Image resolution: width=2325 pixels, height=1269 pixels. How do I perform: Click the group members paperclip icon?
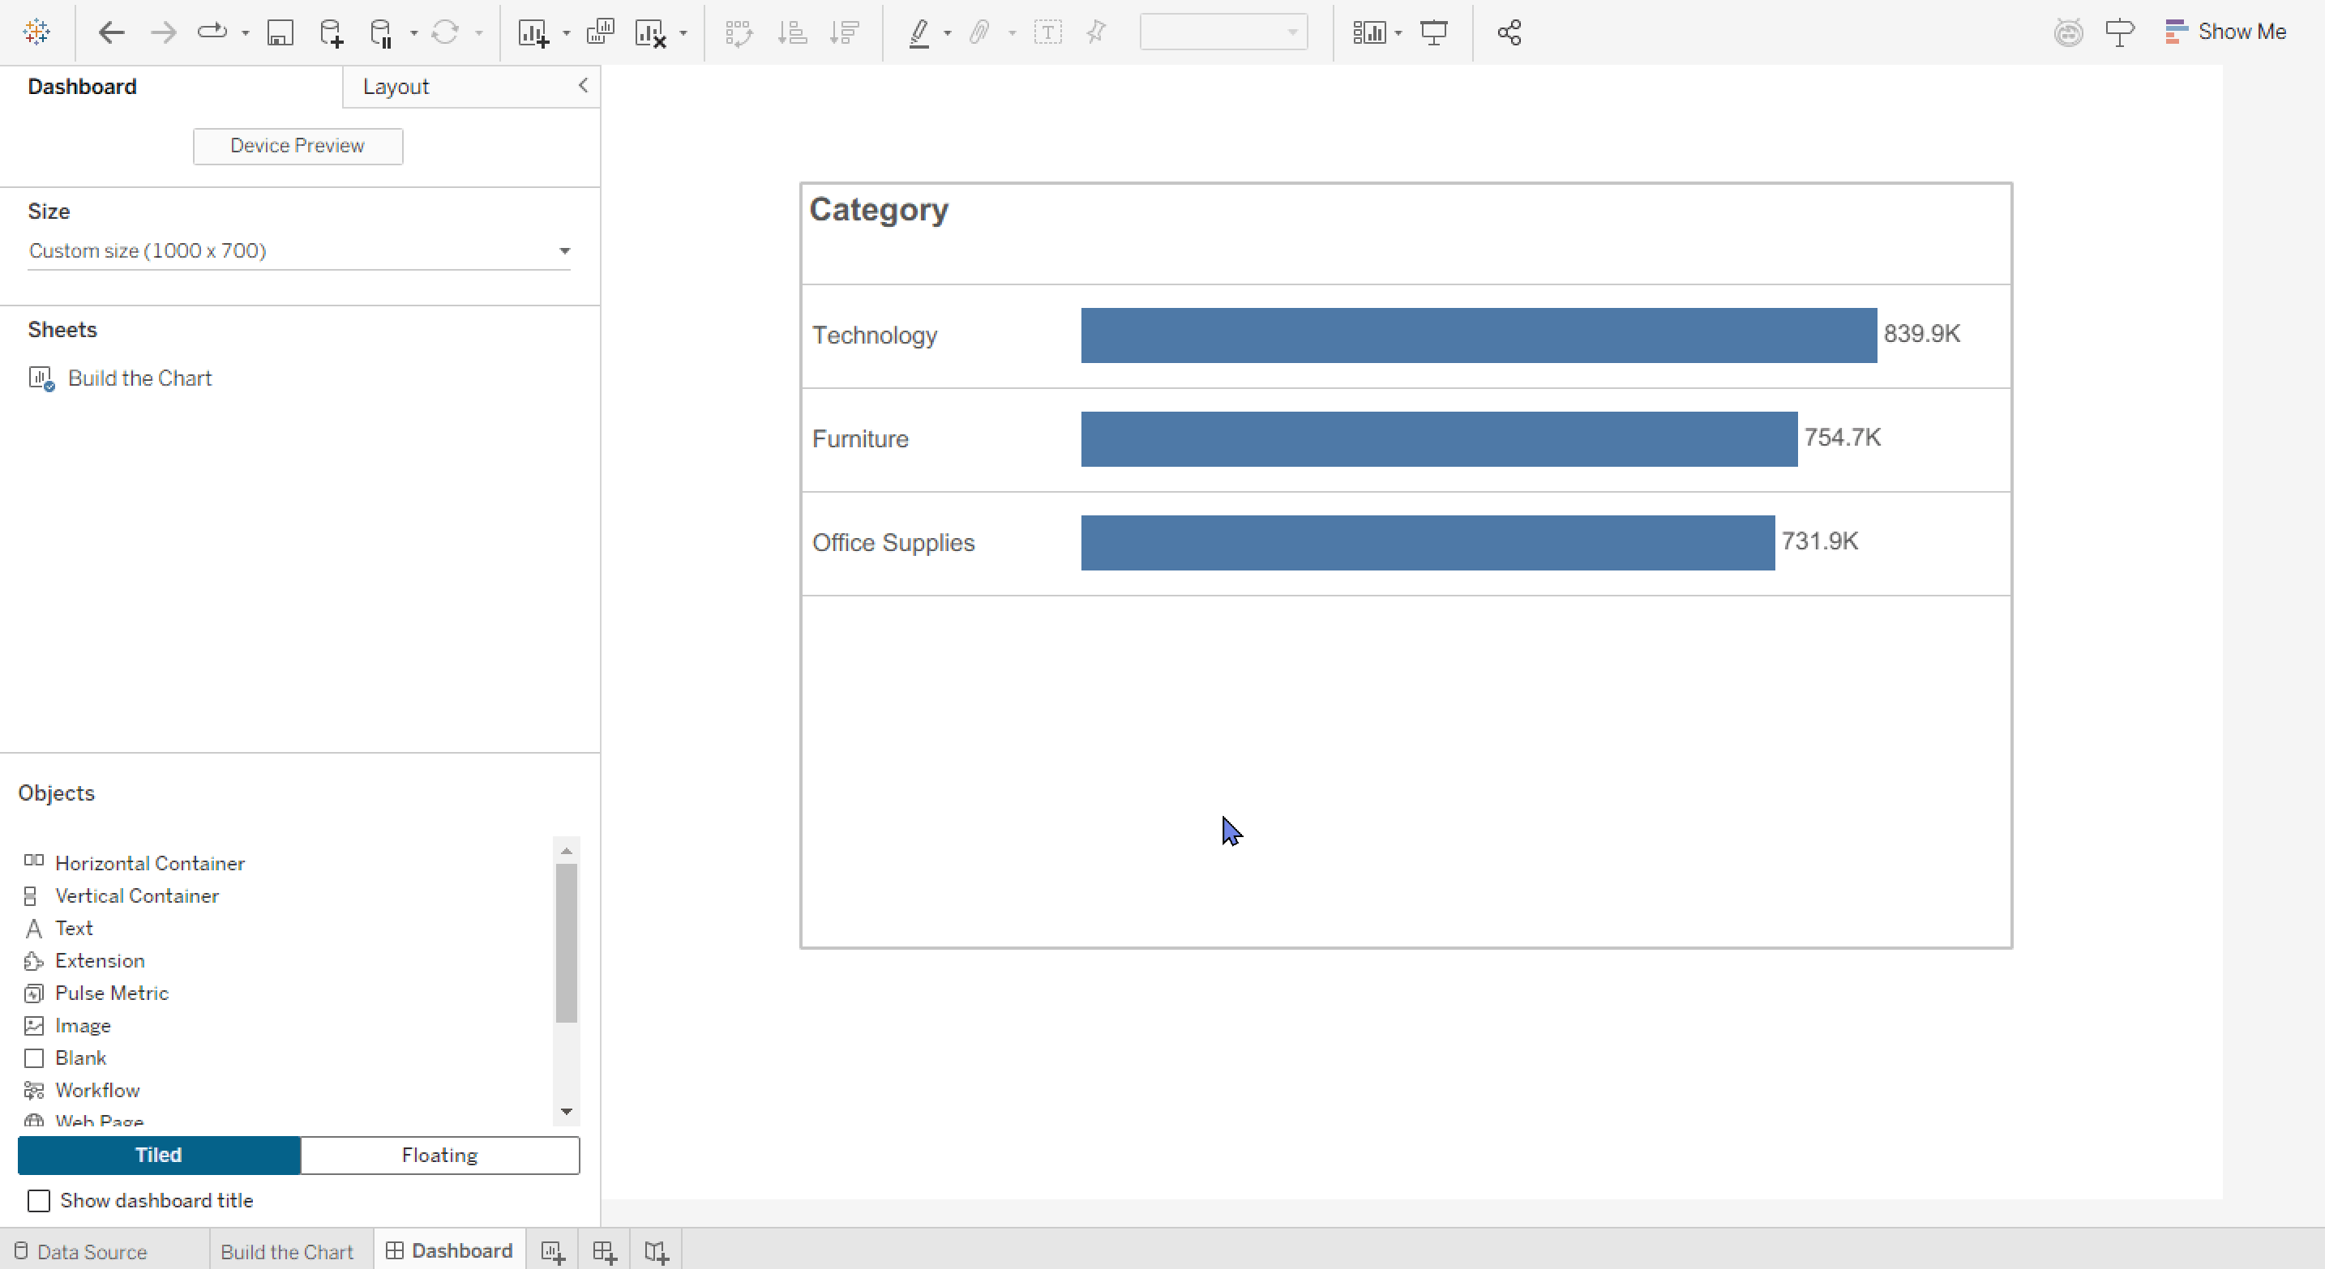[979, 33]
